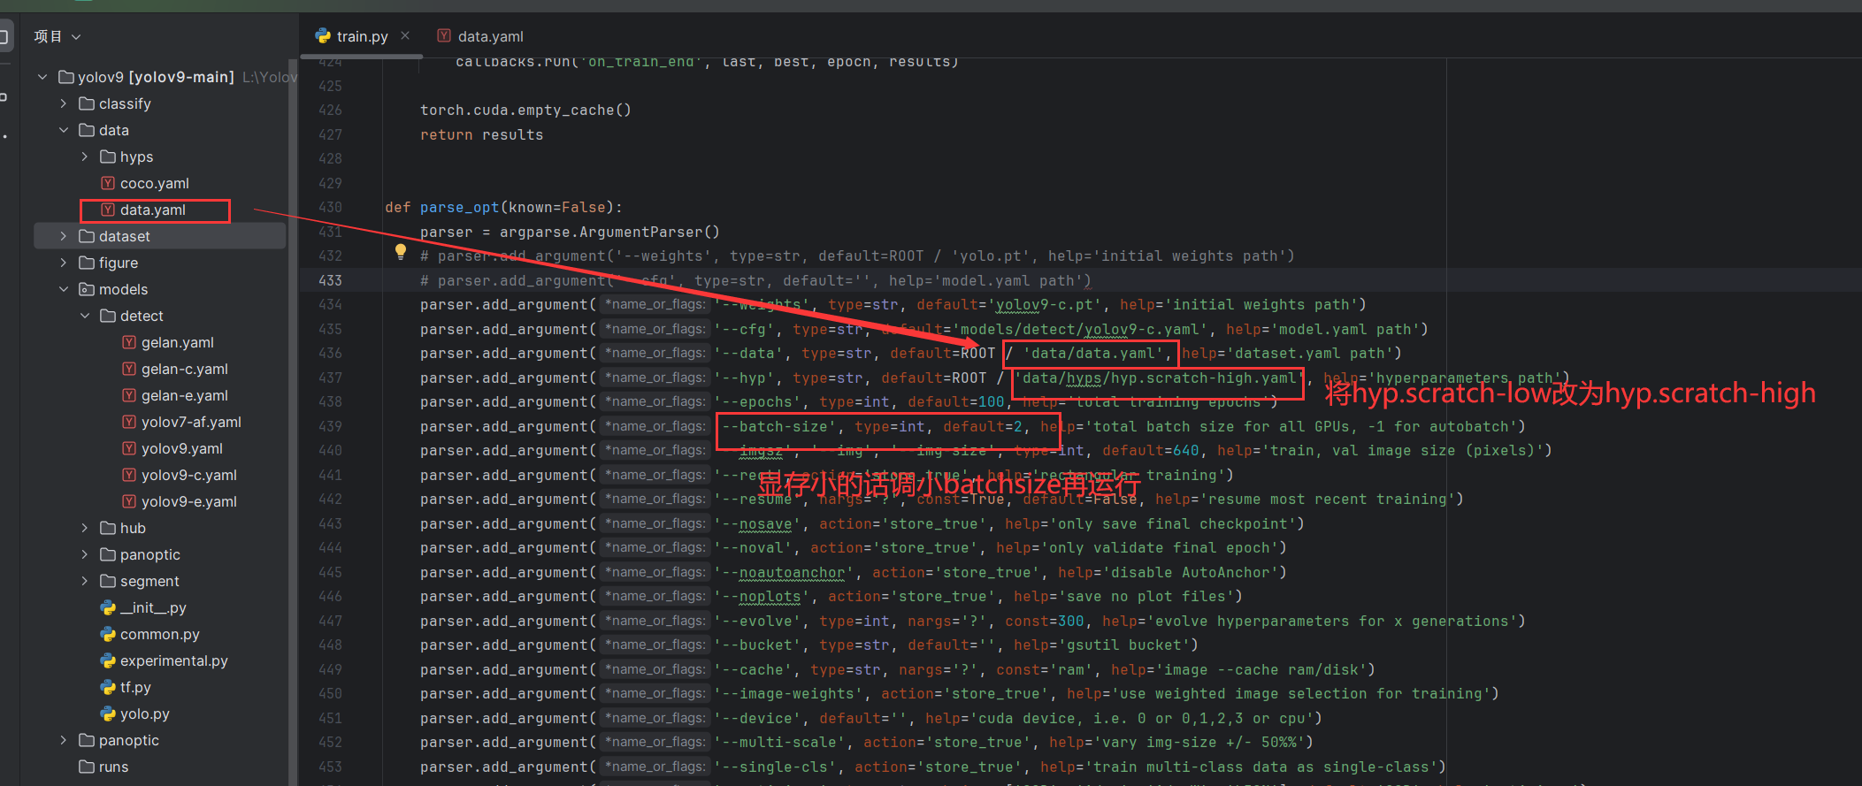Image resolution: width=1862 pixels, height=786 pixels.
Task: Click the figure folder icon
Action: [x=87, y=263]
